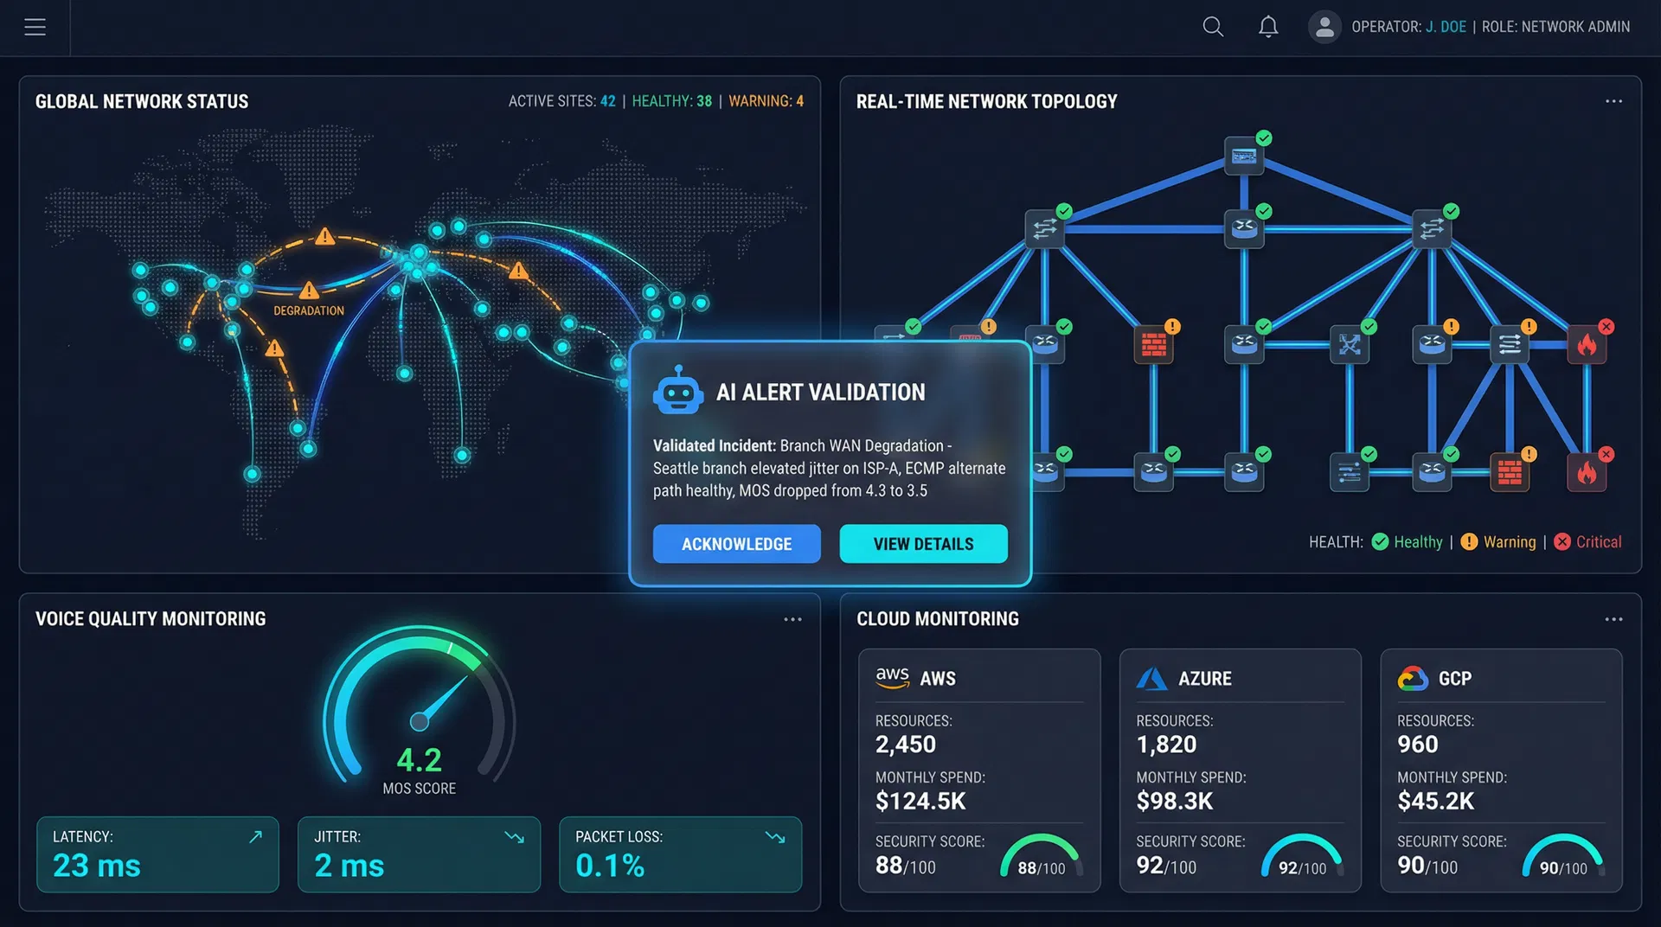Open the Voice Quality Monitoring options menu
This screenshot has width=1661, height=927.
[792, 619]
